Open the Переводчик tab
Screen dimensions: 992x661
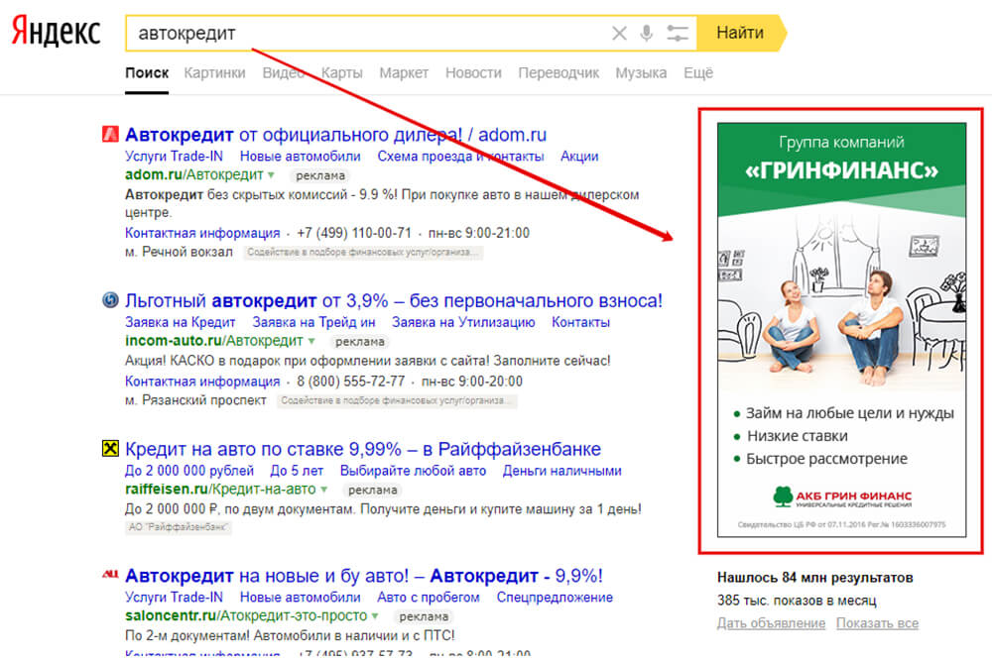tap(558, 73)
